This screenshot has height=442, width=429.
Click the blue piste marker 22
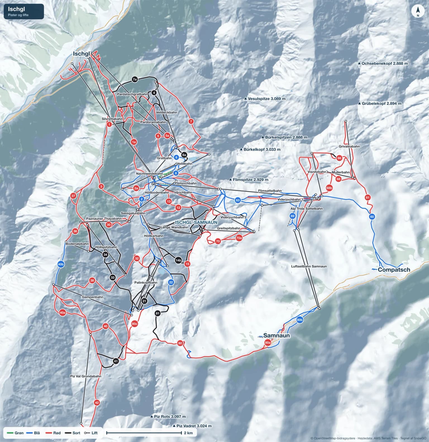tap(171, 282)
